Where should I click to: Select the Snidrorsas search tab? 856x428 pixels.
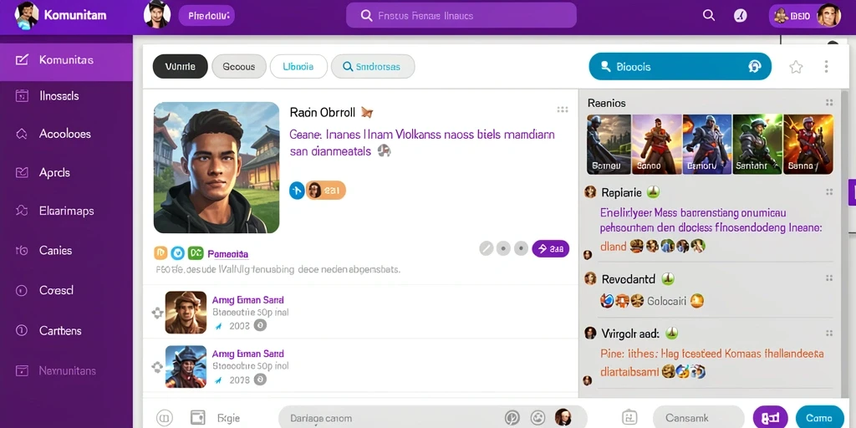click(x=373, y=67)
